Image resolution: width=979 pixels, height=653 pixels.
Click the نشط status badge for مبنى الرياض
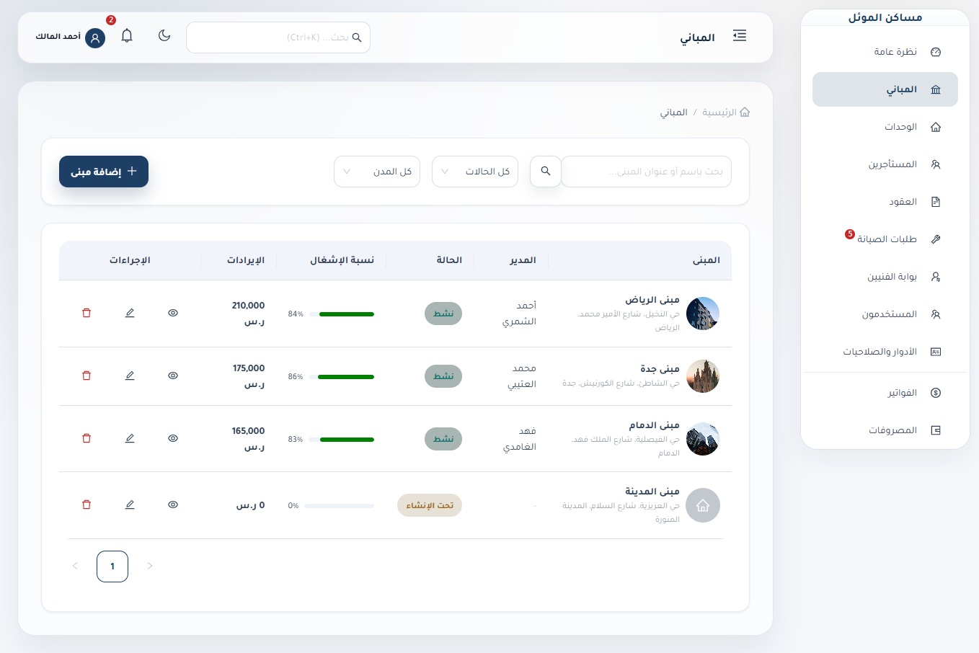(x=443, y=314)
